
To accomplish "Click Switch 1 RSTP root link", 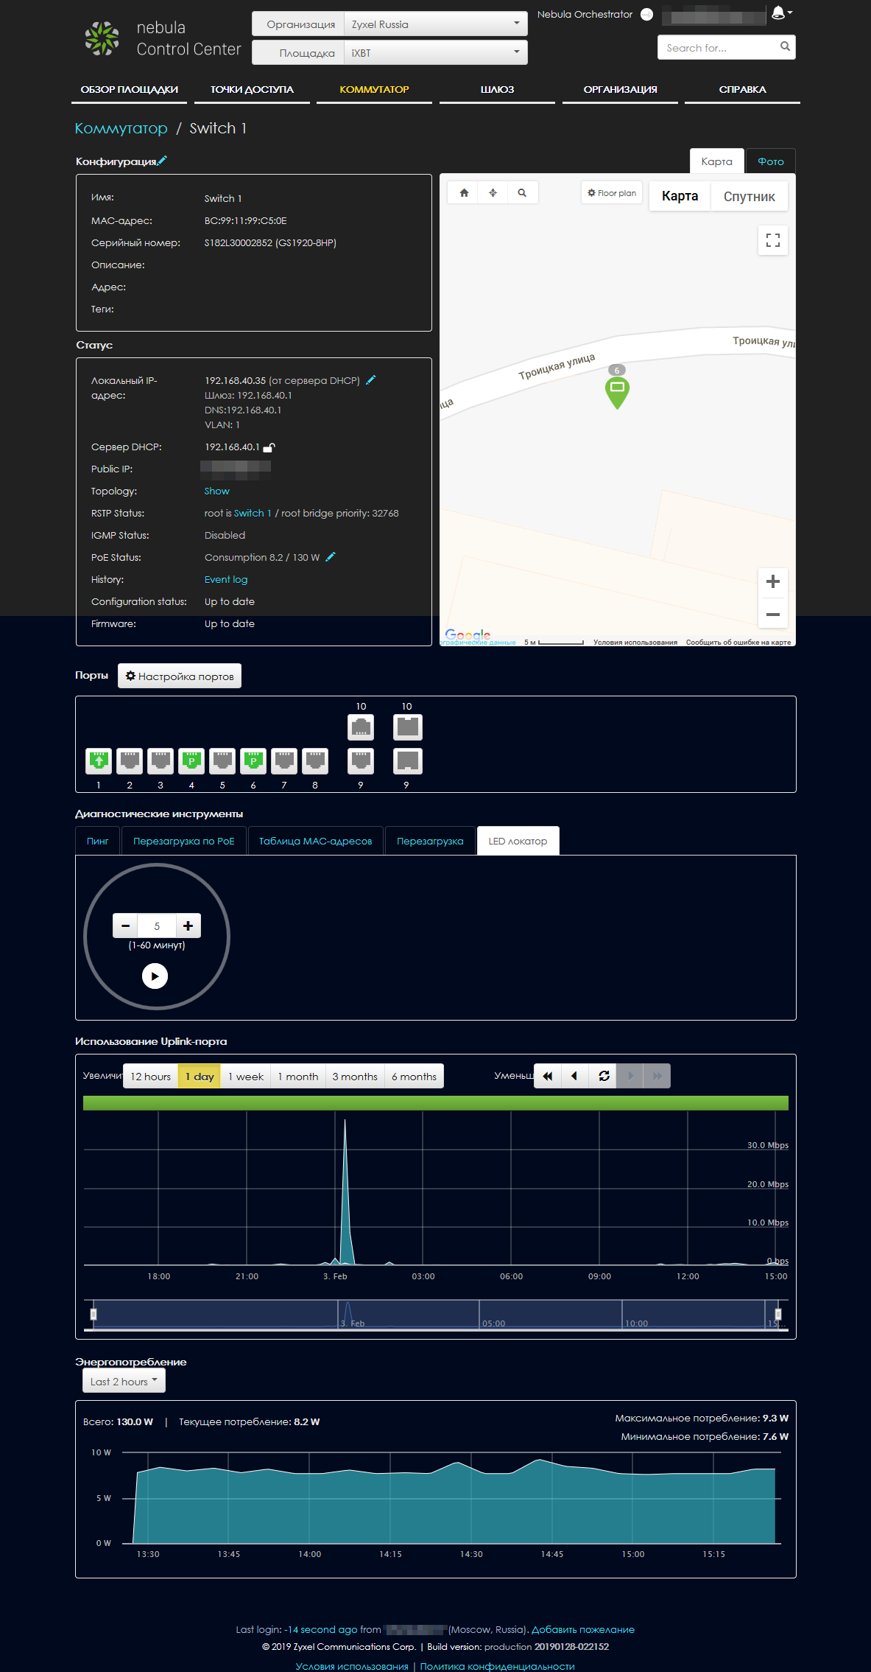I will (x=253, y=513).
